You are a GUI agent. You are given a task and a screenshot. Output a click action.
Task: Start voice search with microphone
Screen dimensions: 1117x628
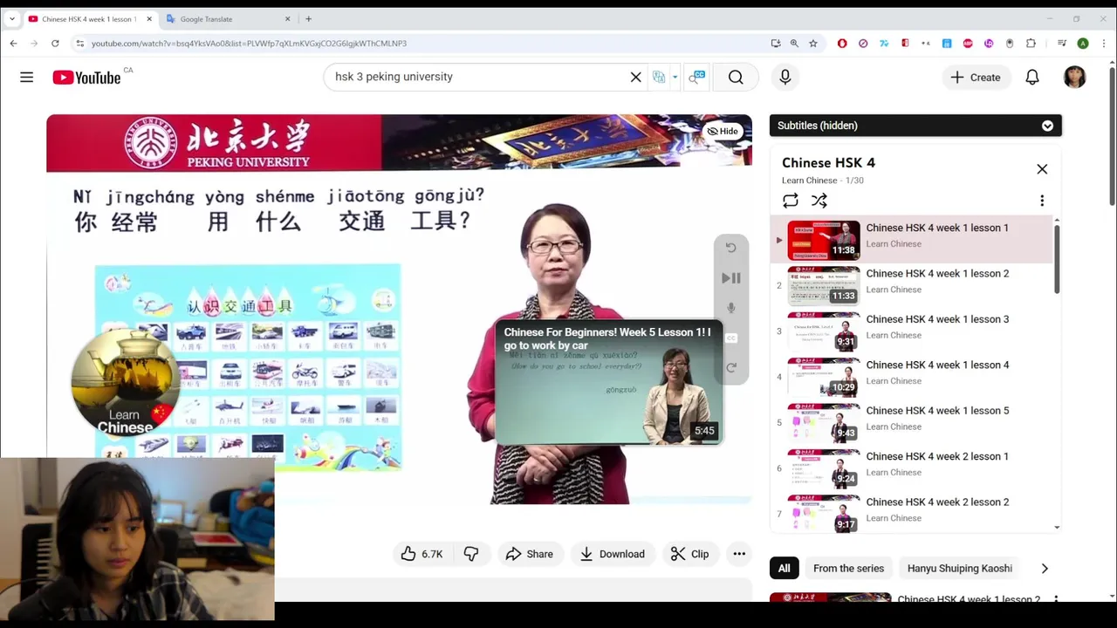(785, 77)
